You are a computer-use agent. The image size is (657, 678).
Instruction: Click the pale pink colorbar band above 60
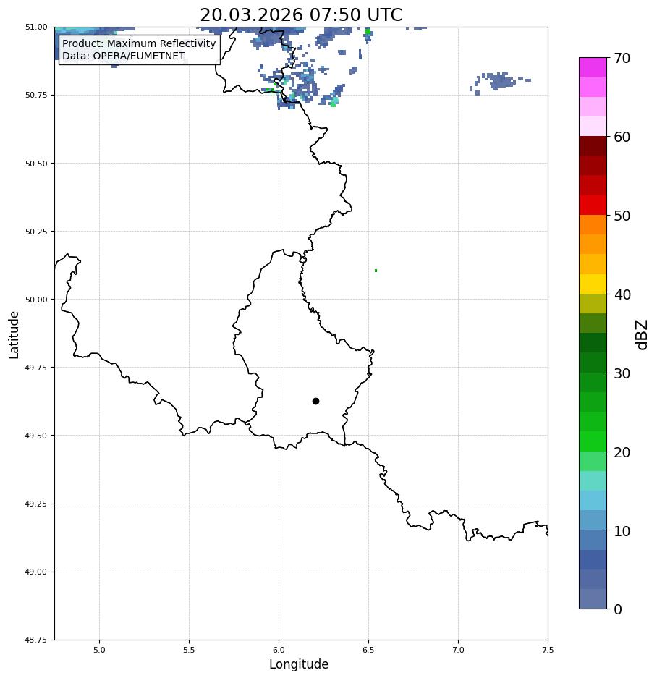pos(593,126)
